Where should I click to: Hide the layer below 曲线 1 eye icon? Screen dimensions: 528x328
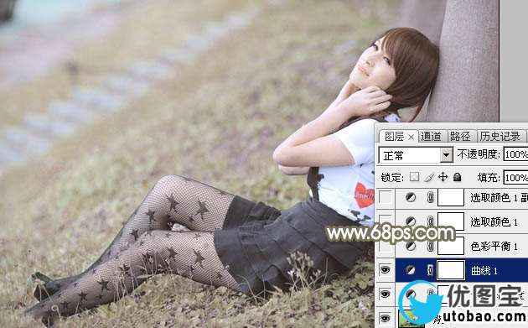pyautogui.click(x=386, y=294)
